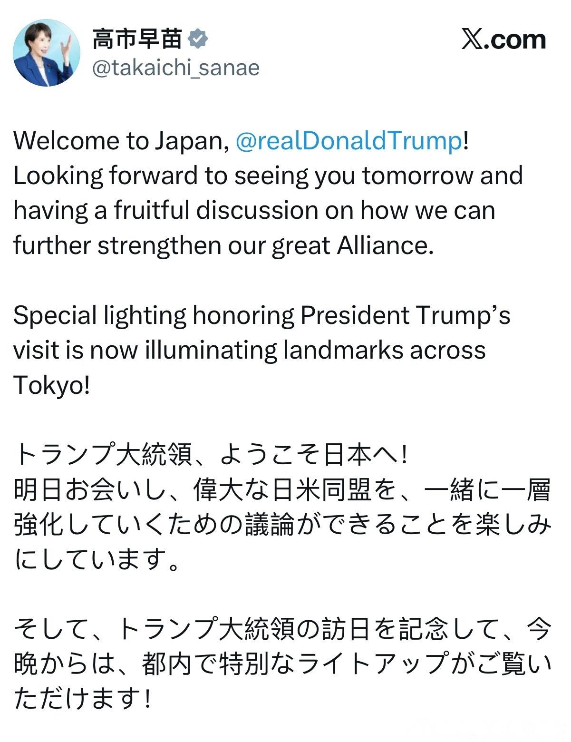
Task: Click the word "Tokyo!"
Action: [x=51, y=385]
